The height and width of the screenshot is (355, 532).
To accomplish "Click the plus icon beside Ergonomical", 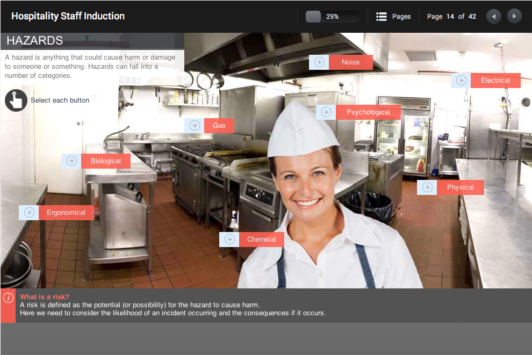I will pos(29,213).
